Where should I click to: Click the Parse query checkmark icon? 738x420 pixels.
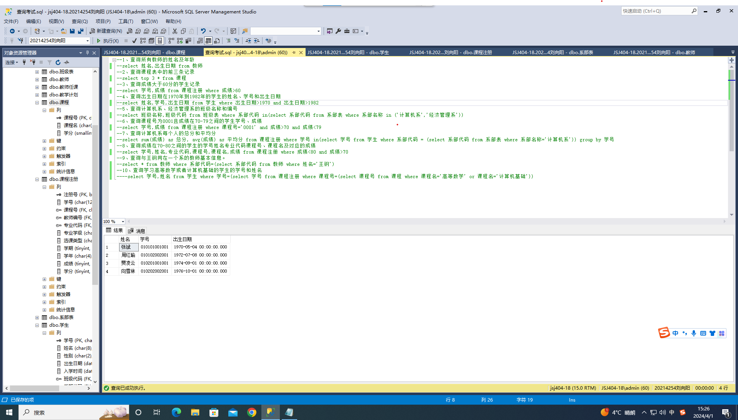(134, 41)
